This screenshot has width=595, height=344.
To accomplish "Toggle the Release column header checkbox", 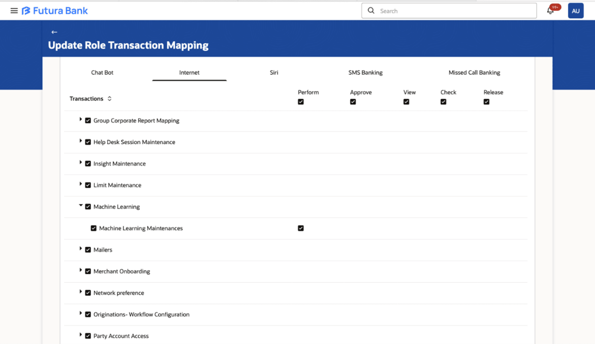I will tap(486, 101).
